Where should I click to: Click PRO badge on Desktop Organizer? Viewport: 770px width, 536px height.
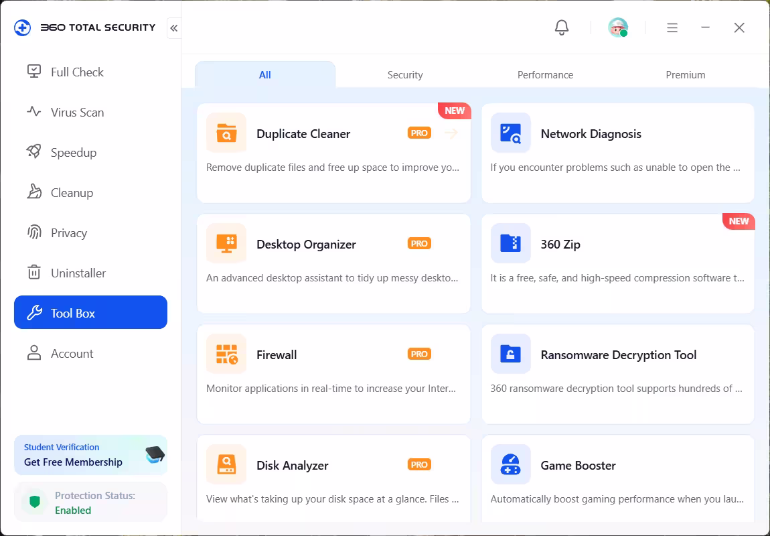coord(419,244)
